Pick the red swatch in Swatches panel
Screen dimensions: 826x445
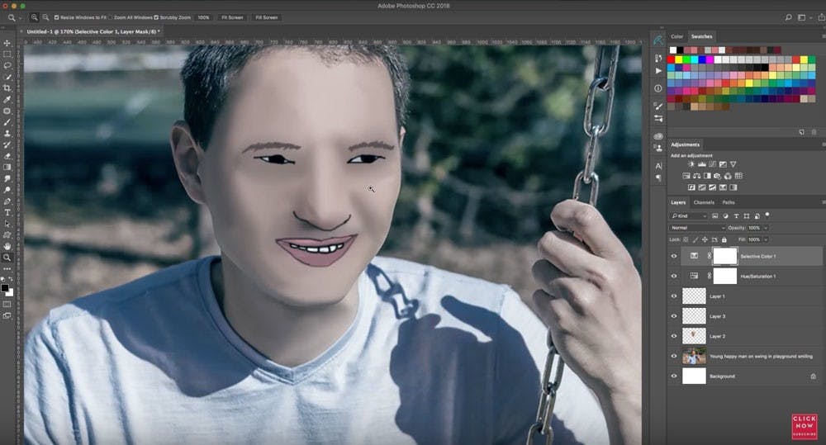(672, 59)
